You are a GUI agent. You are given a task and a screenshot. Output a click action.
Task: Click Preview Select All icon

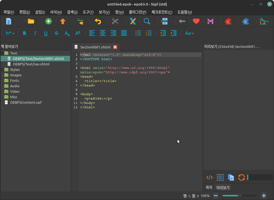(220, 178)
